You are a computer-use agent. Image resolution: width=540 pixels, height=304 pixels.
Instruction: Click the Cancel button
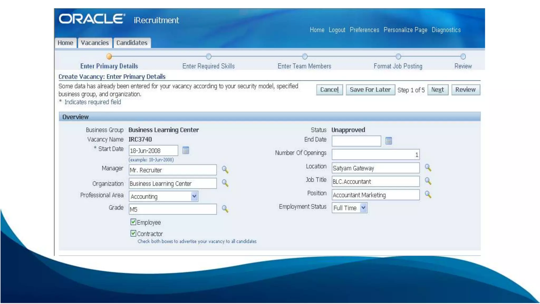coord(329,90)
